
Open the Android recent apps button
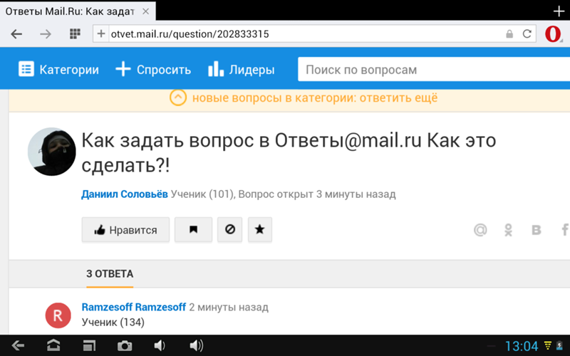[x=89, y=345]
